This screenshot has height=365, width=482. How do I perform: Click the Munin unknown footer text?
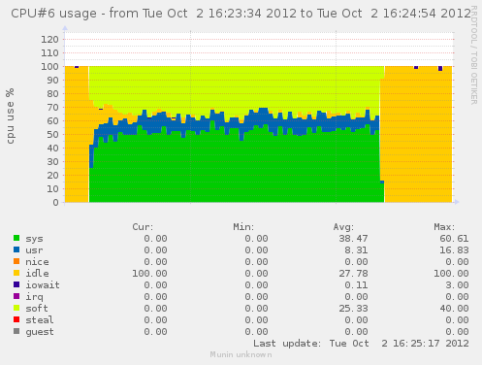tap(241, 354)
